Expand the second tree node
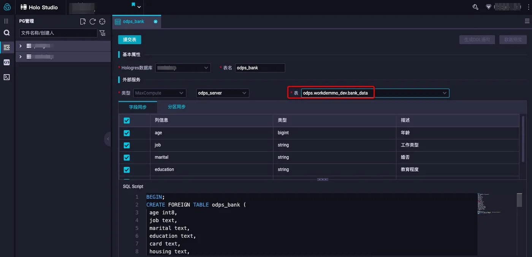The height and width of the screenshot is (257, 532). click(x=21, y=57)
